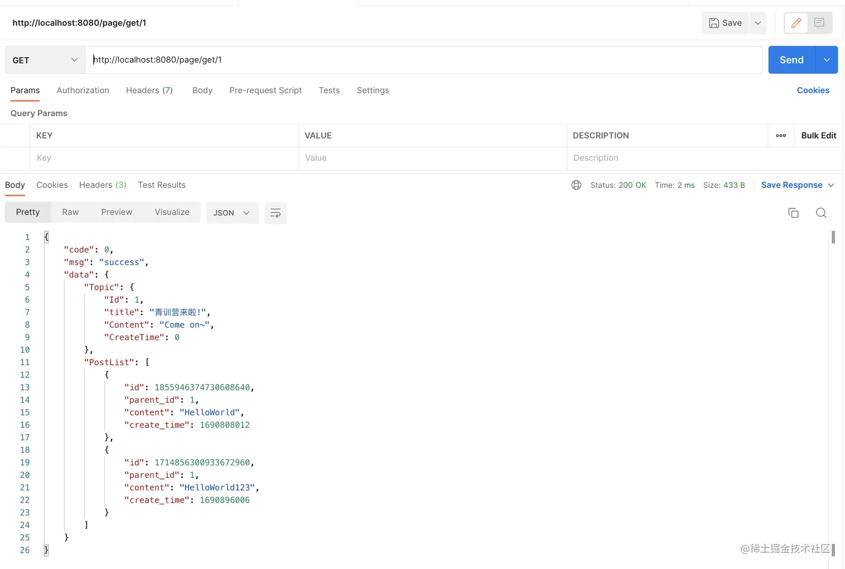Screen dimensions: 845x569
Task: Open the query params column options icon
Action: point(781,136)
